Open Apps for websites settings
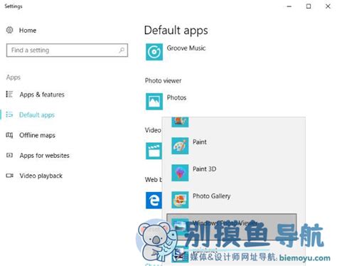The image size is (337, 266). [x=45, y=156]
